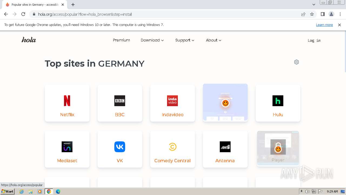
Task: Expand the Download menu
Action: click(x=152, y=40)
